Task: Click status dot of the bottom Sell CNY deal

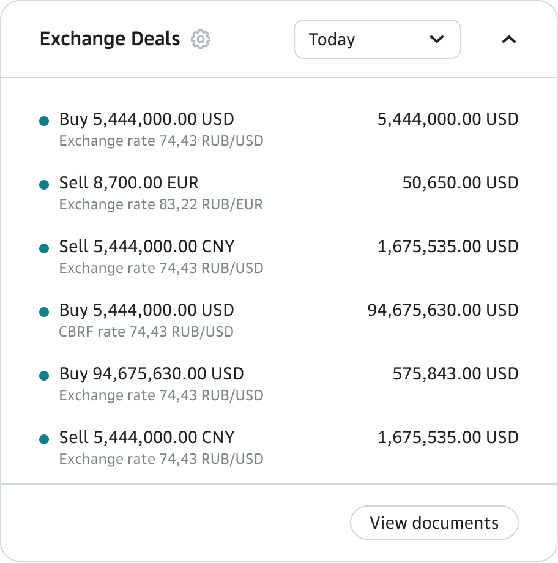Action: tap(44, 439)
